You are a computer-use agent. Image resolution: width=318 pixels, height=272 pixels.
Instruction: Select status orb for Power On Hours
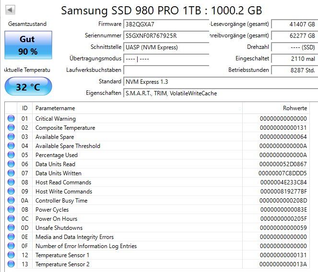[x=11, y=218]
